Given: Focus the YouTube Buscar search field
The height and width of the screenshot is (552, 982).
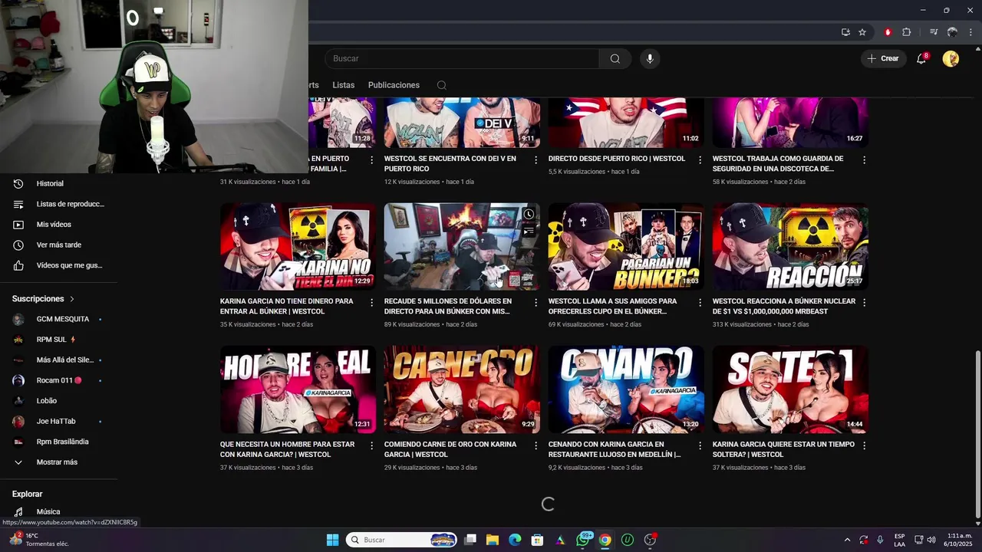Looking at the screenshot, I should coord(462,59).
